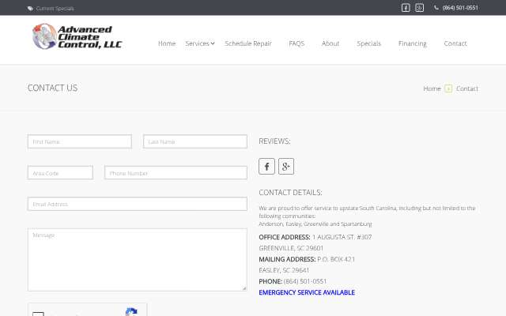Click the Anderson, Easley, Greenville and Spartanburg text
This screenshot has width=506, height=316.
[x=315, y=224]
